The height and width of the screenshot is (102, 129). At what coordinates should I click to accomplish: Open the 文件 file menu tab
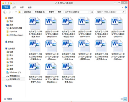(x=6, y=7)
